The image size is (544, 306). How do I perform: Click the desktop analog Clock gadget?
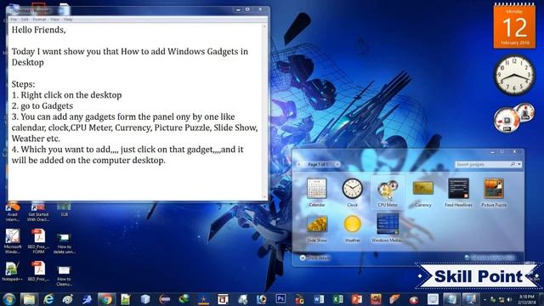point(514,75)
